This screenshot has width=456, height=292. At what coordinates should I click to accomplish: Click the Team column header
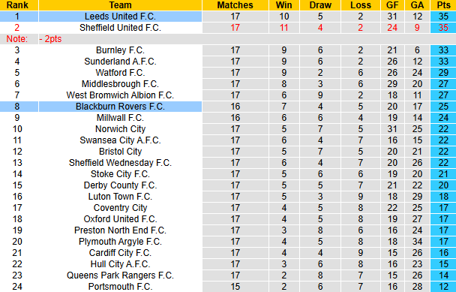120,5
